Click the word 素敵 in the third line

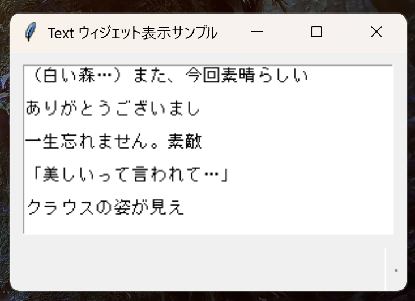[x=185, y=142]
